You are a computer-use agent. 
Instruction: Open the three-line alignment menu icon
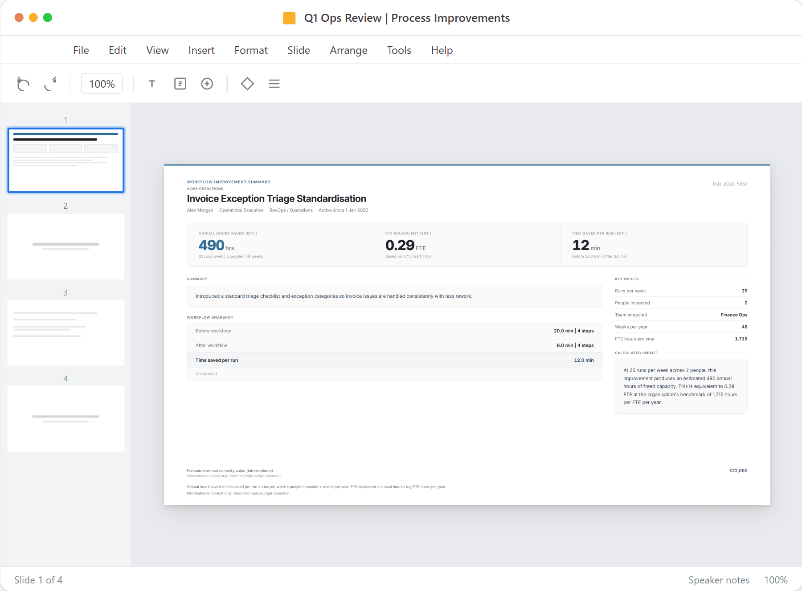coord(274,84)
